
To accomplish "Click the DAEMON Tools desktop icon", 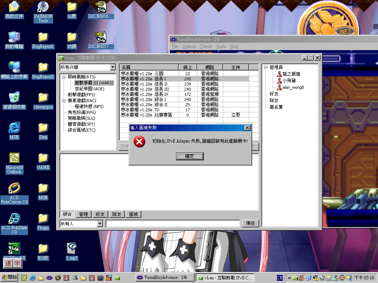I will click(x=43, y=11).
